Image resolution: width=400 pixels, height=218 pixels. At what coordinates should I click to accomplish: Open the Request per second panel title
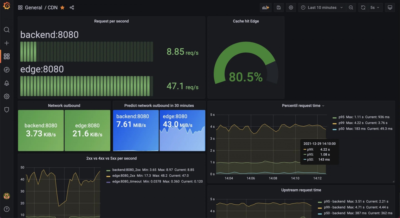111,21
